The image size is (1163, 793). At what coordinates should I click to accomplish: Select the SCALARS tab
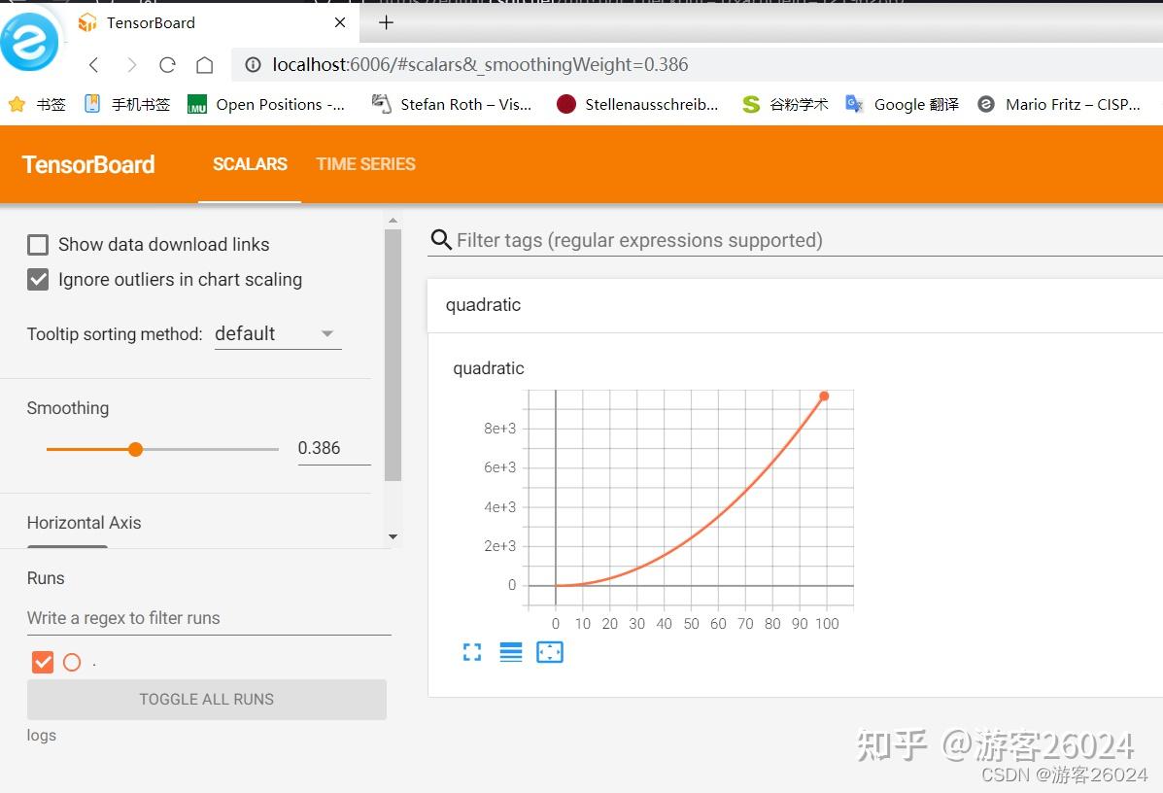249,163
